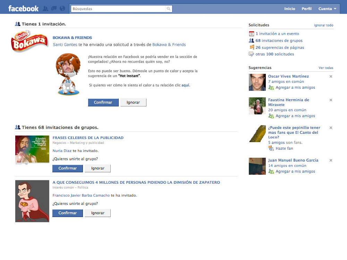Ignore the Frases Celebres de la Publicidad invitation
347x260 pixels.
(98, 168)
